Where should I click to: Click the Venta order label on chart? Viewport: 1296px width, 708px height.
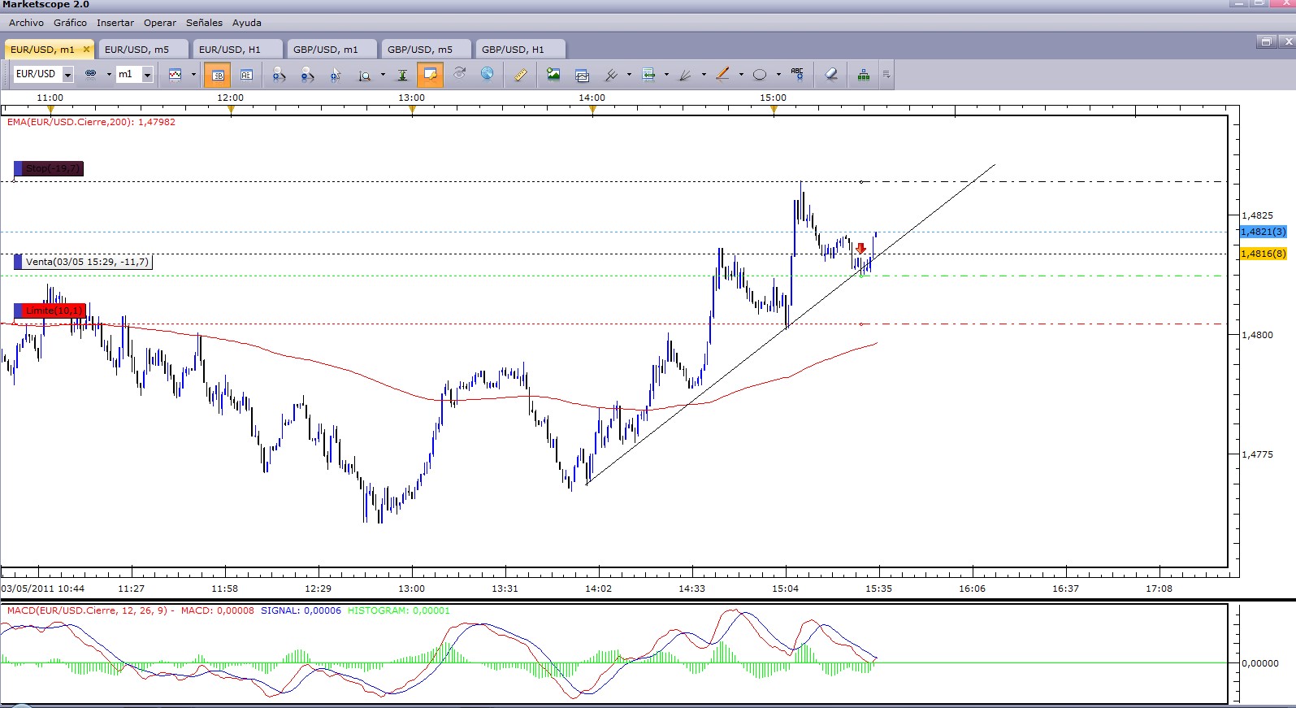coord(86,262)
